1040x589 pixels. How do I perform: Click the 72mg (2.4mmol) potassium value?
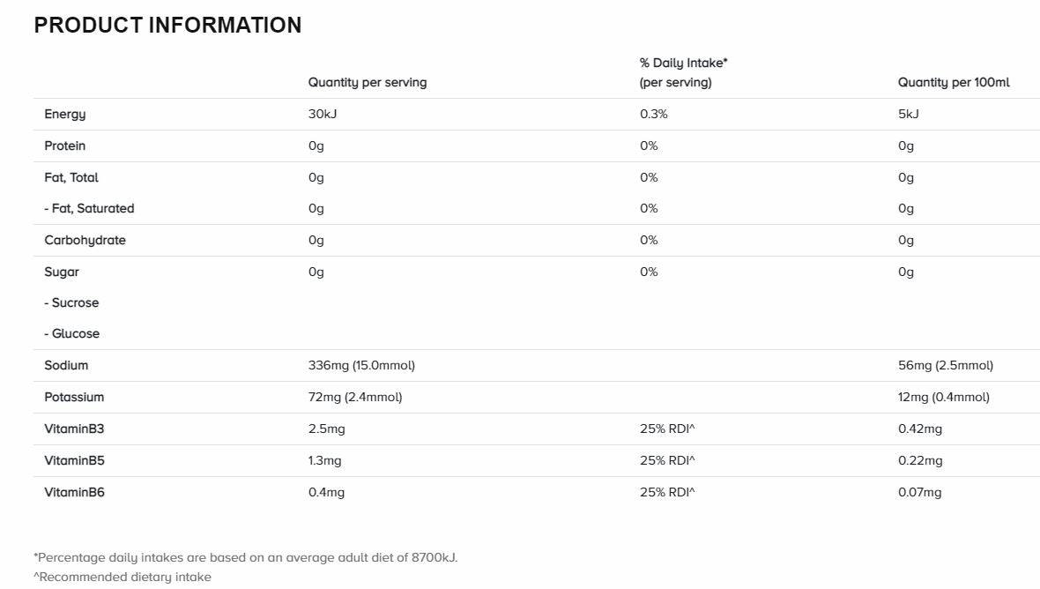tap(355, 398)
